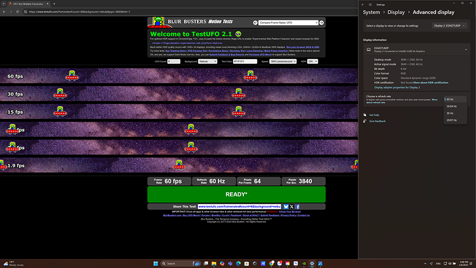Image resolution: width=476 pixels, height=268 pixels.
Task: Reload the TestUFO page
Action: coord(17,11)
